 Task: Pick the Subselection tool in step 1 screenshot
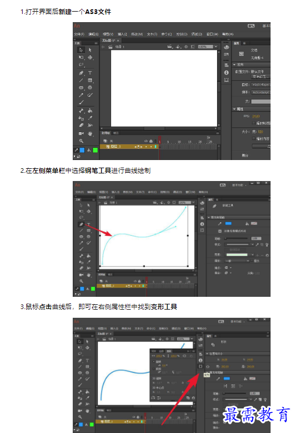tap(90, 50)
